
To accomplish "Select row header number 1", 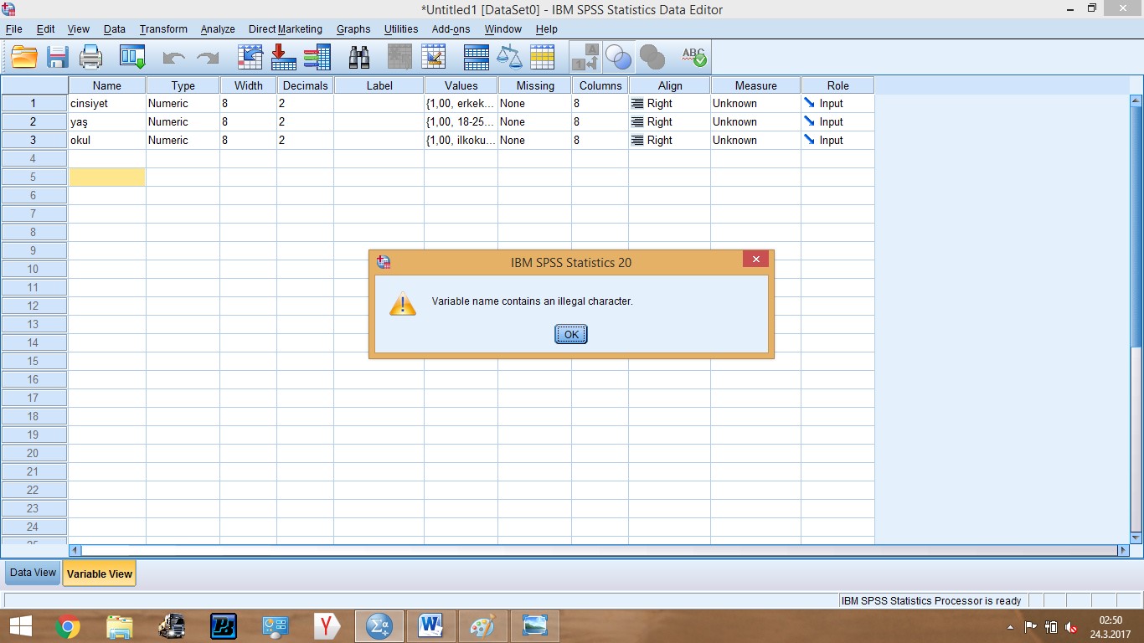I will [33, 104].
